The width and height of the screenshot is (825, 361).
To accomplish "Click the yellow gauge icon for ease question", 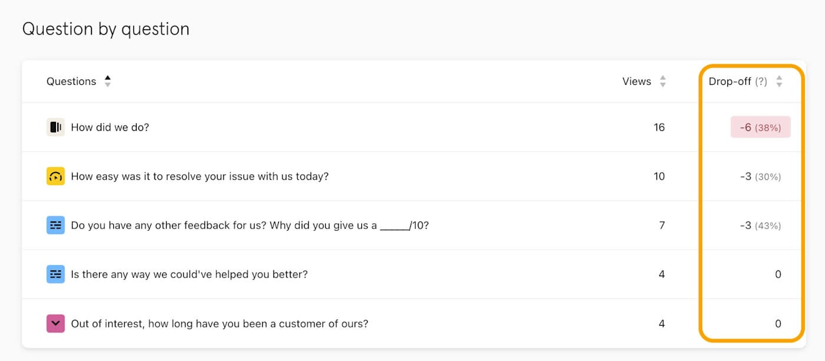I will tap(55, 176).
